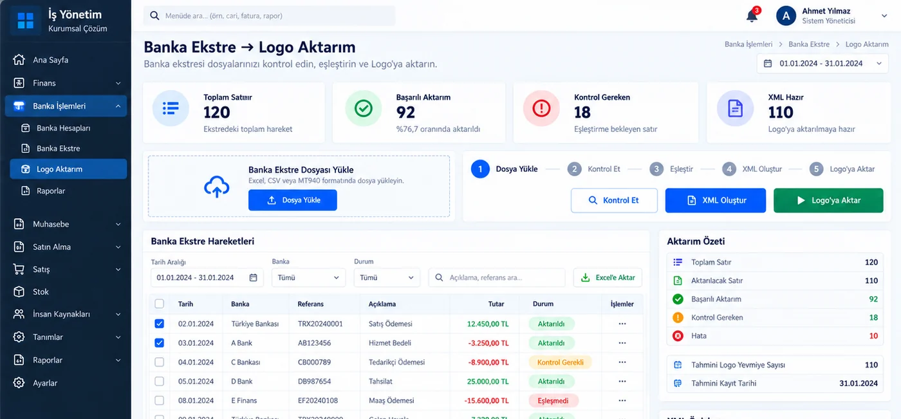Open the user avatar A icon
901x419 pixels.
(x=786, y=16)
